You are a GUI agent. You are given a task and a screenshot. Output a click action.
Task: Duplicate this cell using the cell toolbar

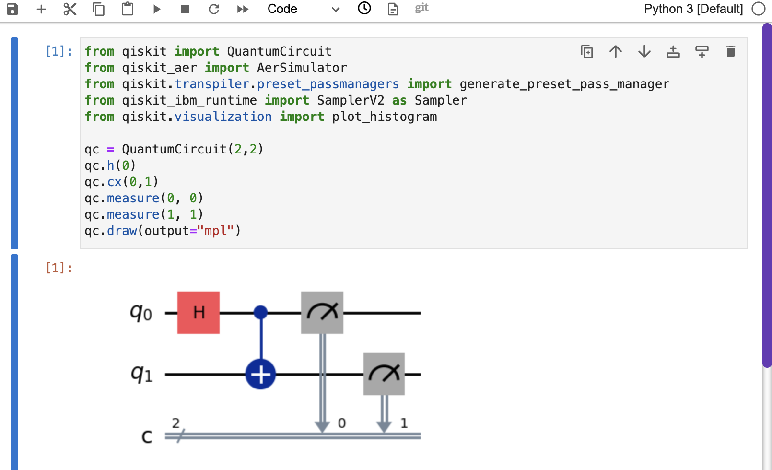pyautogui.click(x=587, y=51)
